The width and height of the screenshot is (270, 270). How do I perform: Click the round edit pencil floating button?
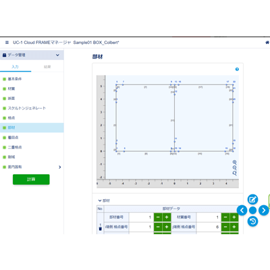252,199
